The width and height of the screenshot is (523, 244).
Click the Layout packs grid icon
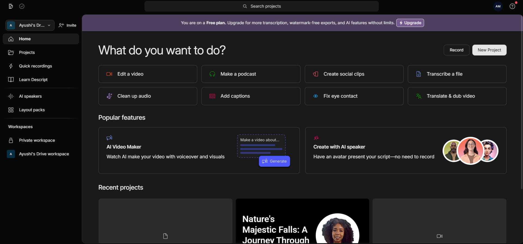tap(11, 110)
